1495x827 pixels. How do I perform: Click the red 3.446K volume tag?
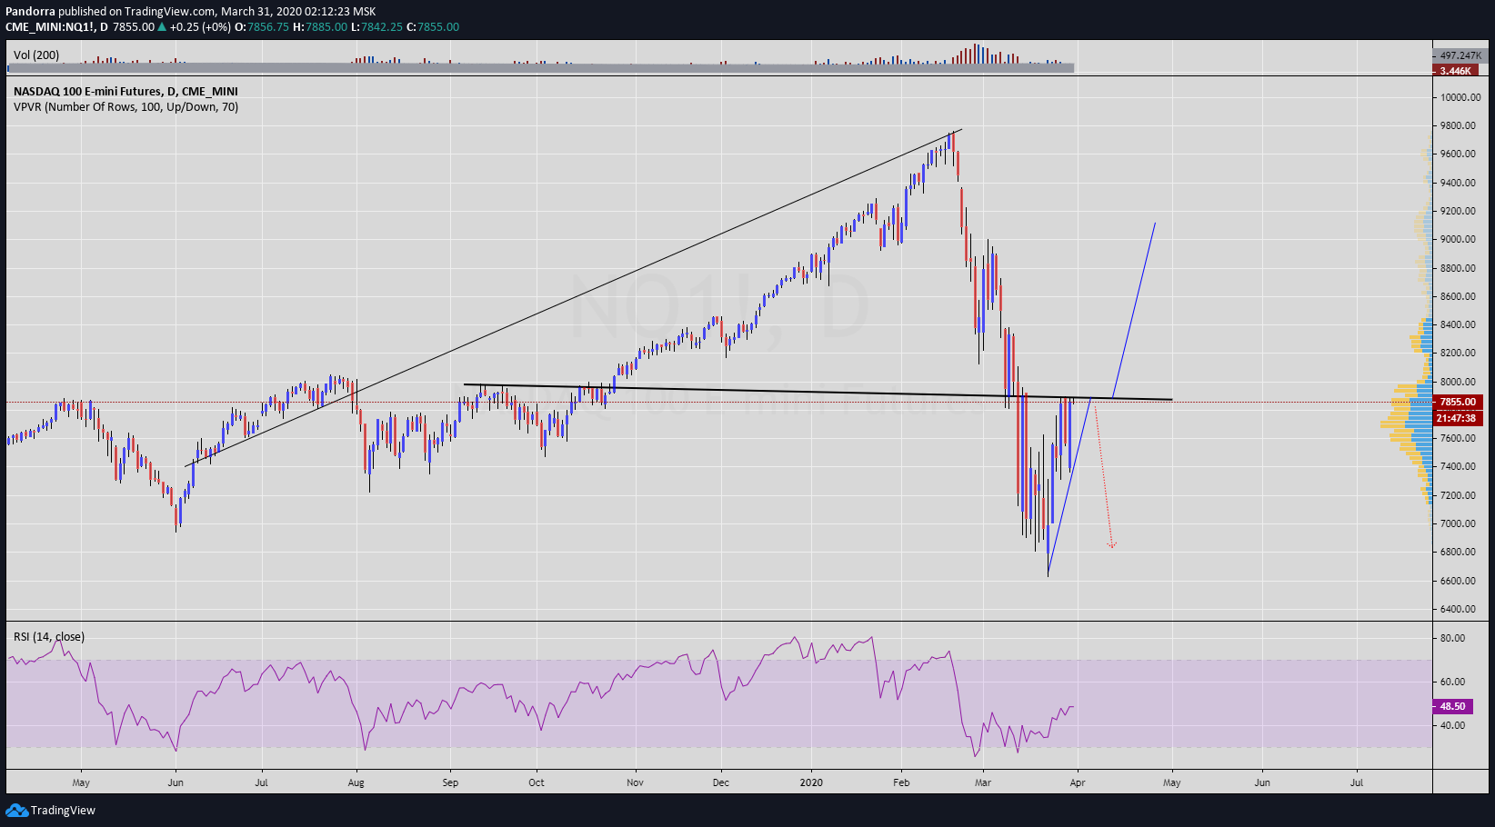(x=1455, y=70)
